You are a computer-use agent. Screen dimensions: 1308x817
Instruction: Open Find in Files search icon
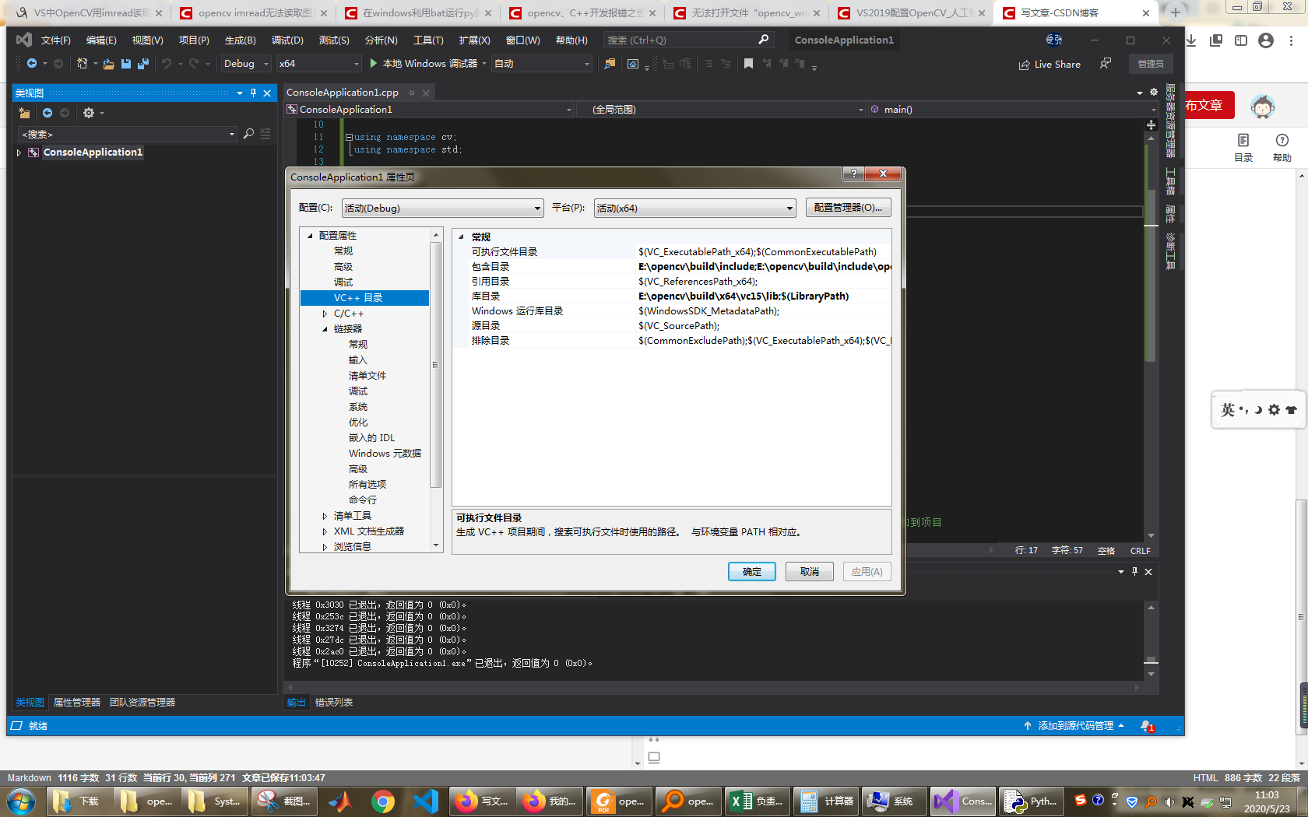coord(609,64)
